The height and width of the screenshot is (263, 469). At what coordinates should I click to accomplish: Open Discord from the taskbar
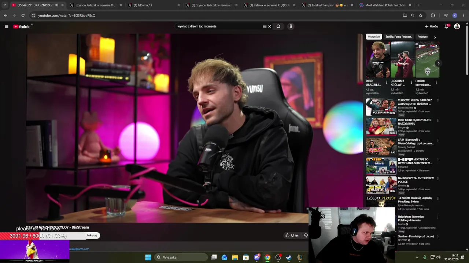[257, 257]
